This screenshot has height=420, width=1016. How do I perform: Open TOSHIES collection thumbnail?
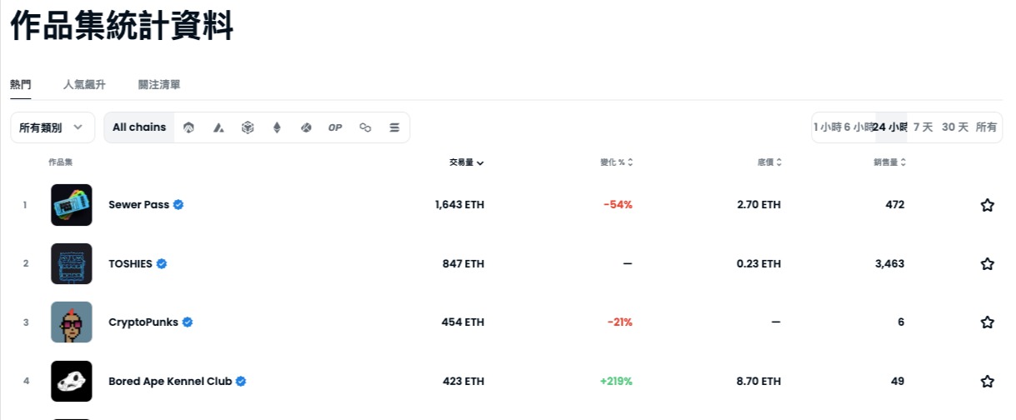72,263
